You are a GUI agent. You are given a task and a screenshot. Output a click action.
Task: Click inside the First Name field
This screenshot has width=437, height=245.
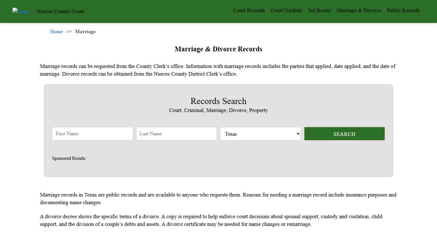92,134
